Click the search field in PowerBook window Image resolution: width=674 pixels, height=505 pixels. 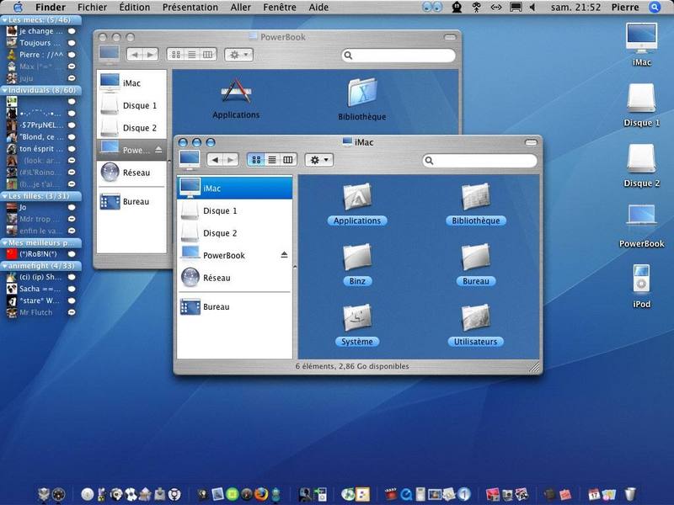[x=399, y=56]
